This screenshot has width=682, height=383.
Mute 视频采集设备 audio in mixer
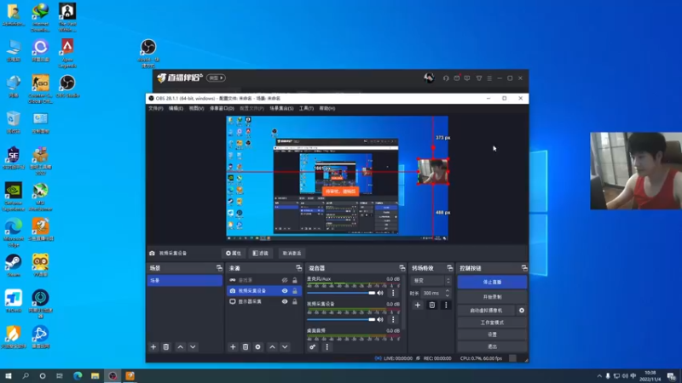click(x=380, y=320)
